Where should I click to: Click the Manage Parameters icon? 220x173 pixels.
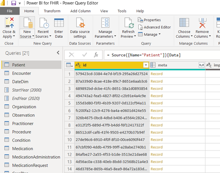click(x=105, y=23)
